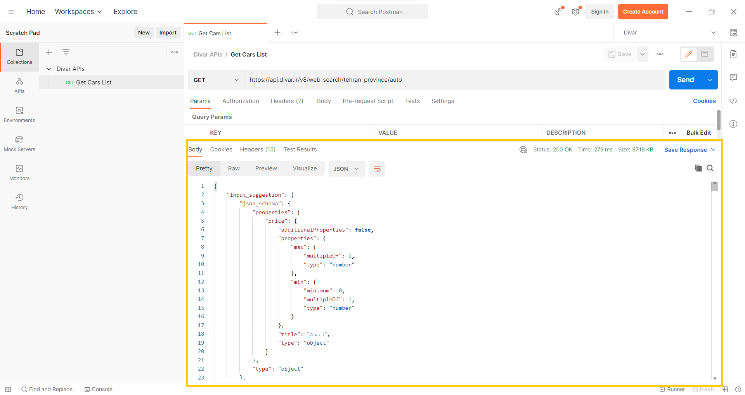Click the Import button
This screenshot has height=395, width=745.
point(168,33)
